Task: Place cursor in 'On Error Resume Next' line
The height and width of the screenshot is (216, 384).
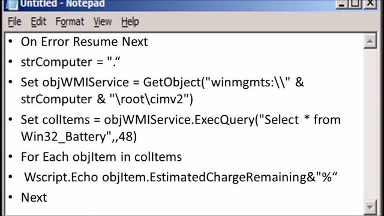Action: (84, 41)
